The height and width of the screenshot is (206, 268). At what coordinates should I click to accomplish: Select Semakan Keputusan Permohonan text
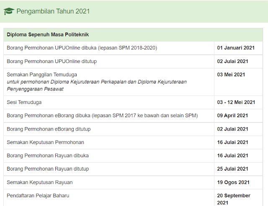point(45,142)
